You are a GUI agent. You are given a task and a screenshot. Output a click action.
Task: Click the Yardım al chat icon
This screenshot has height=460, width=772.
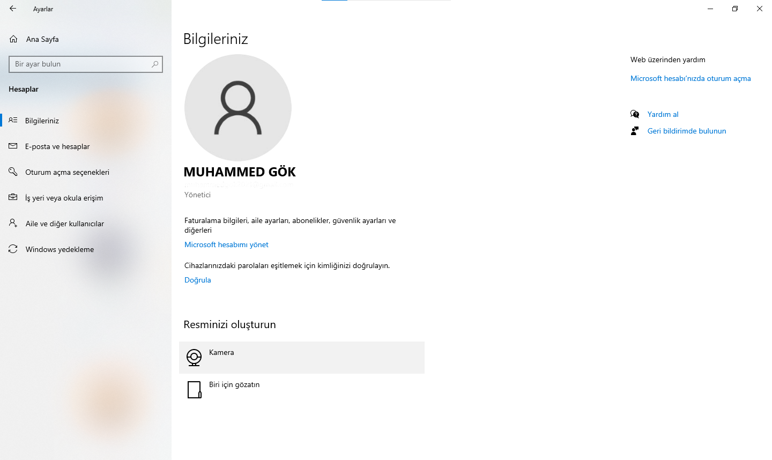tap(635, 114)
